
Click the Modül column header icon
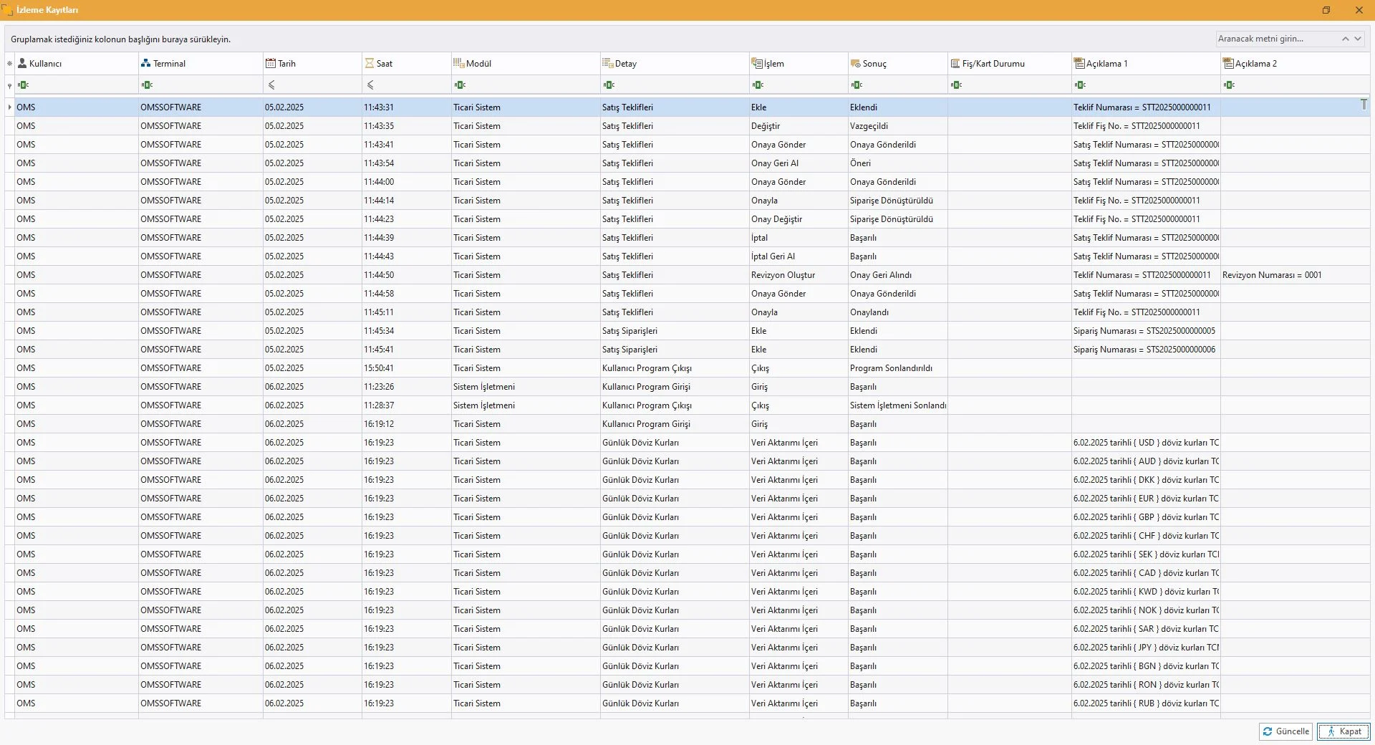coord(458,63)
